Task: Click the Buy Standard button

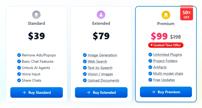Action: [37, 92]
